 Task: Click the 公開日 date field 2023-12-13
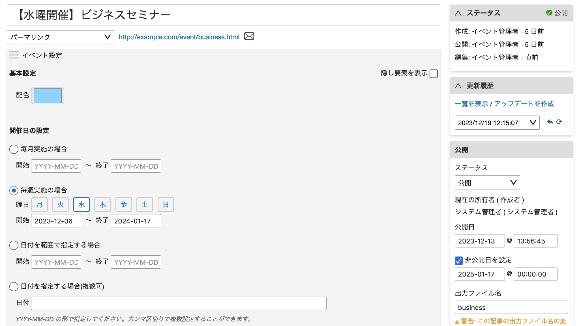point(480,241)
